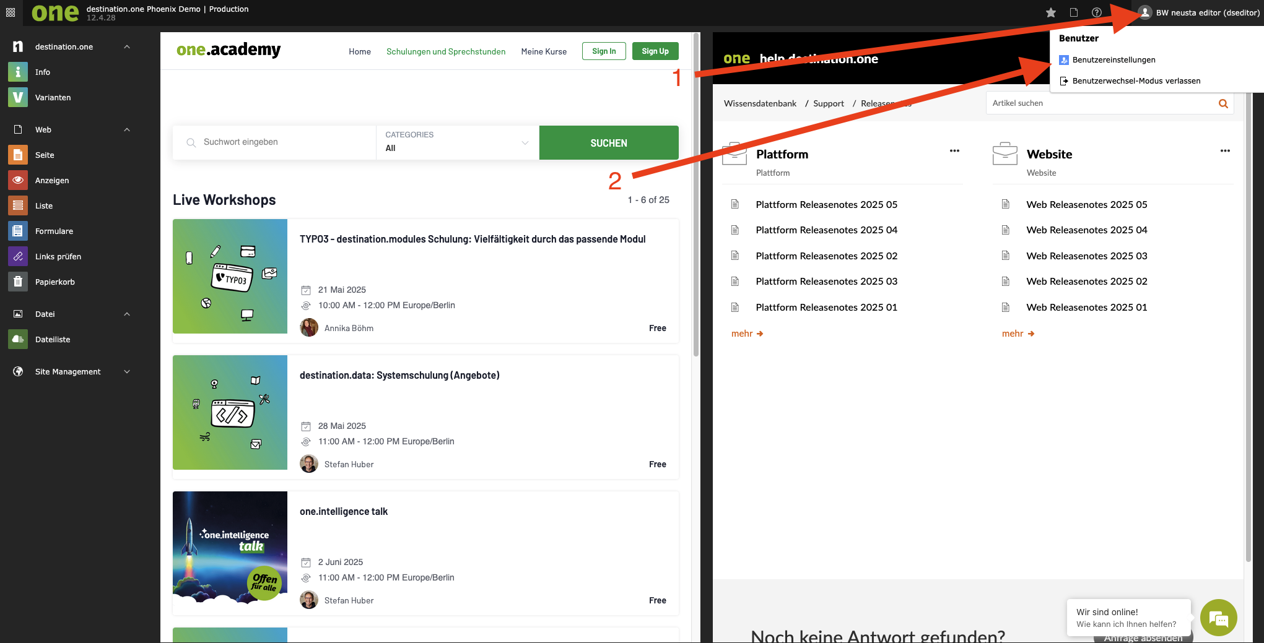This screenshot has height=643, width=1264.
Task: Open the Info module icon
Action: 18,72
